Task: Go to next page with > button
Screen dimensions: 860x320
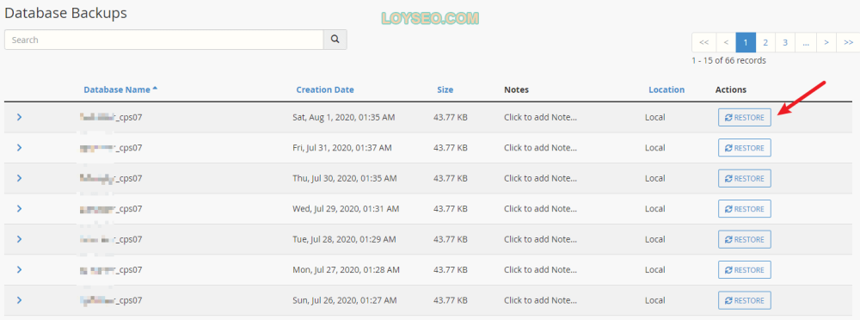Action: click(x=826, y=42)
